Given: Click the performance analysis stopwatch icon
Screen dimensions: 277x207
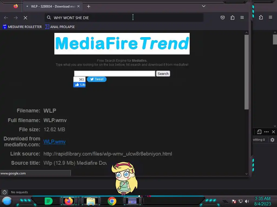Looking at the screenshot, I should tap(5, 192).
